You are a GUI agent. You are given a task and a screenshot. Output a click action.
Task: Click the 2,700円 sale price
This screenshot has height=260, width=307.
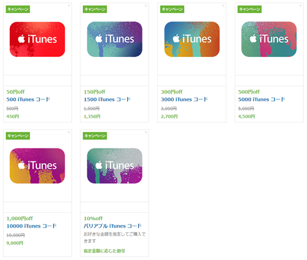tap(169, 117)
